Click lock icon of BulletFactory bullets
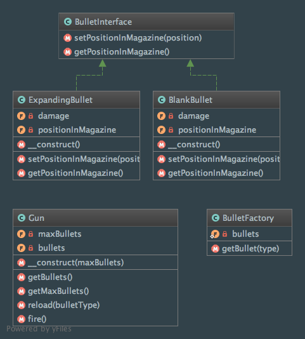 tap(225, 234)
